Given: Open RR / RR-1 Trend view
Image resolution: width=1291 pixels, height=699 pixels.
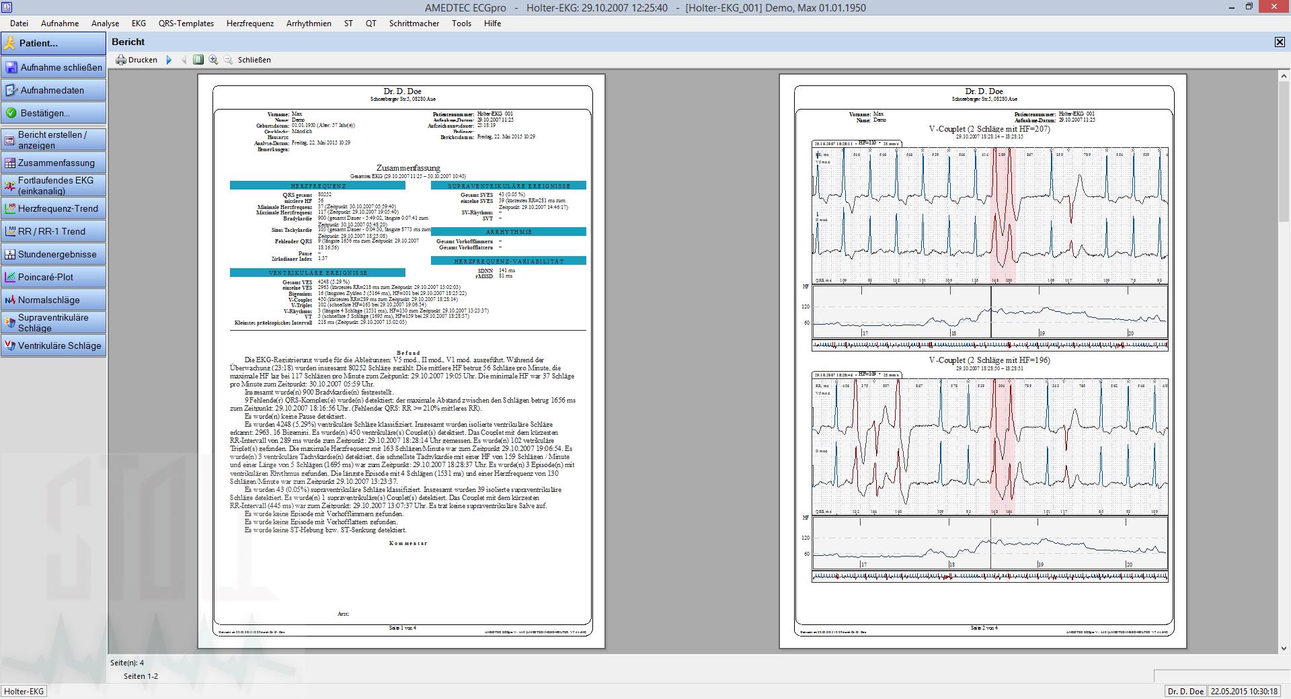Looking at the screenshot, I should (x=54, y=231).
